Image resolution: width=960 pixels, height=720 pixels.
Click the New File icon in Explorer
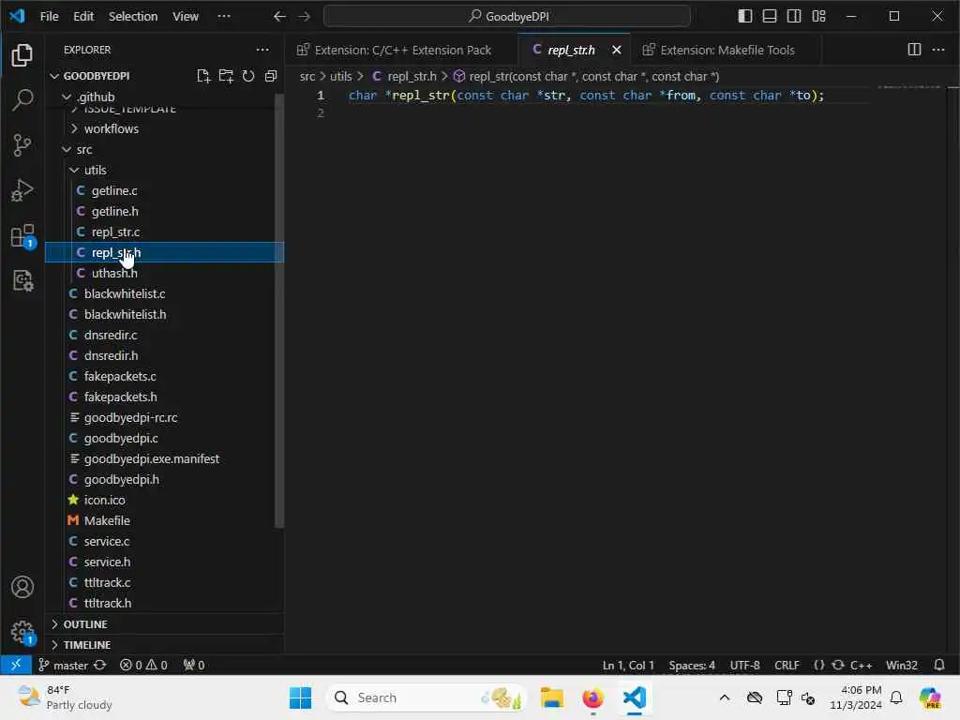click(x=203, y=76)
